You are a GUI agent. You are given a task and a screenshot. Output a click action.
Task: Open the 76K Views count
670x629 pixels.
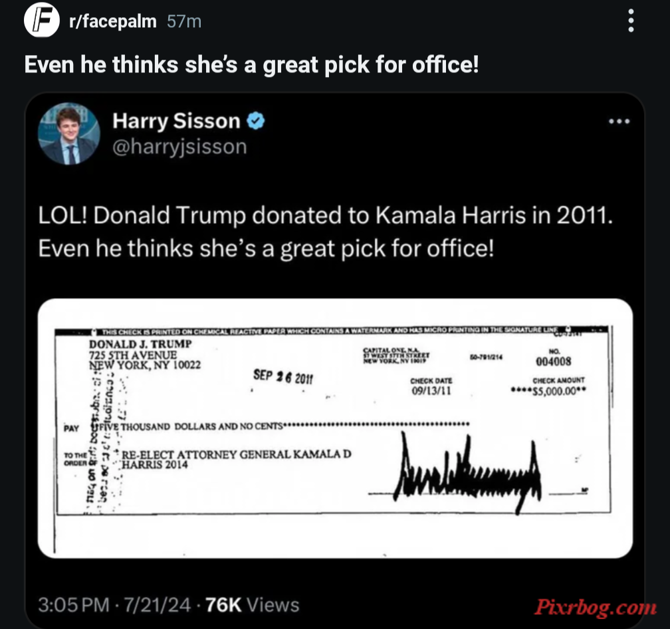point(252,604)
